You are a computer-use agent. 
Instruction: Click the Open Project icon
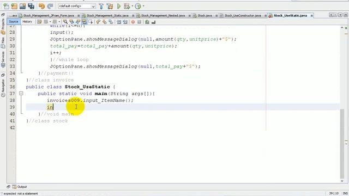coord(22,6)
